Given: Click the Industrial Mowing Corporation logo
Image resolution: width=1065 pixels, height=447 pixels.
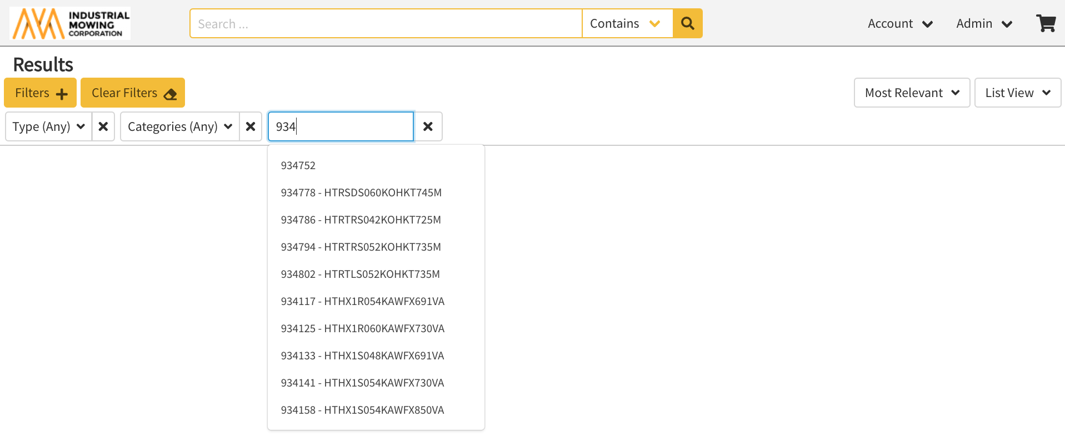Looking at the screenshot, I should pos(70,23).
